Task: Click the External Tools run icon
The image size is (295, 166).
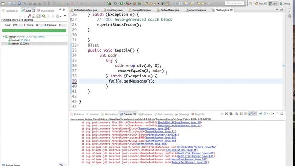Action: tap(128, 3)
